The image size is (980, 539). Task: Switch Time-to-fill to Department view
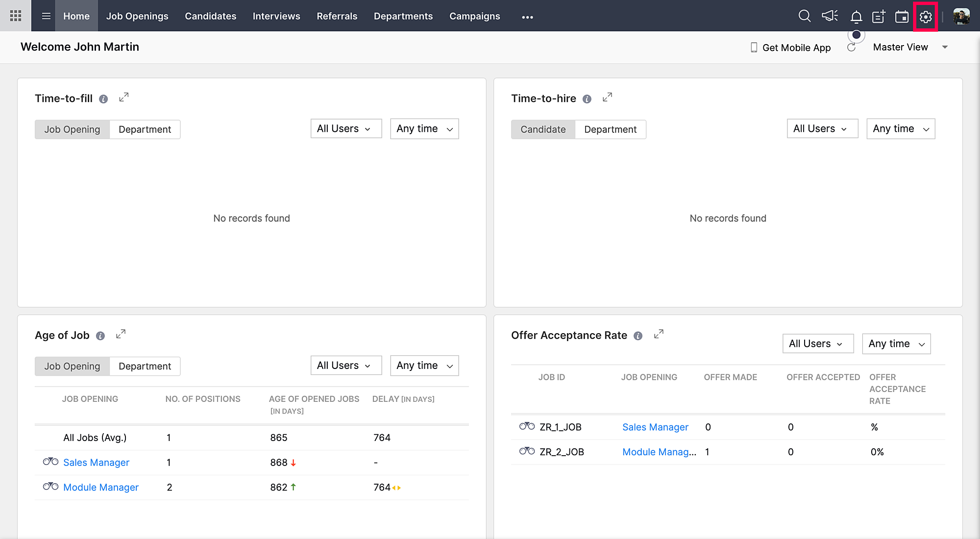(x=145, y=129)
